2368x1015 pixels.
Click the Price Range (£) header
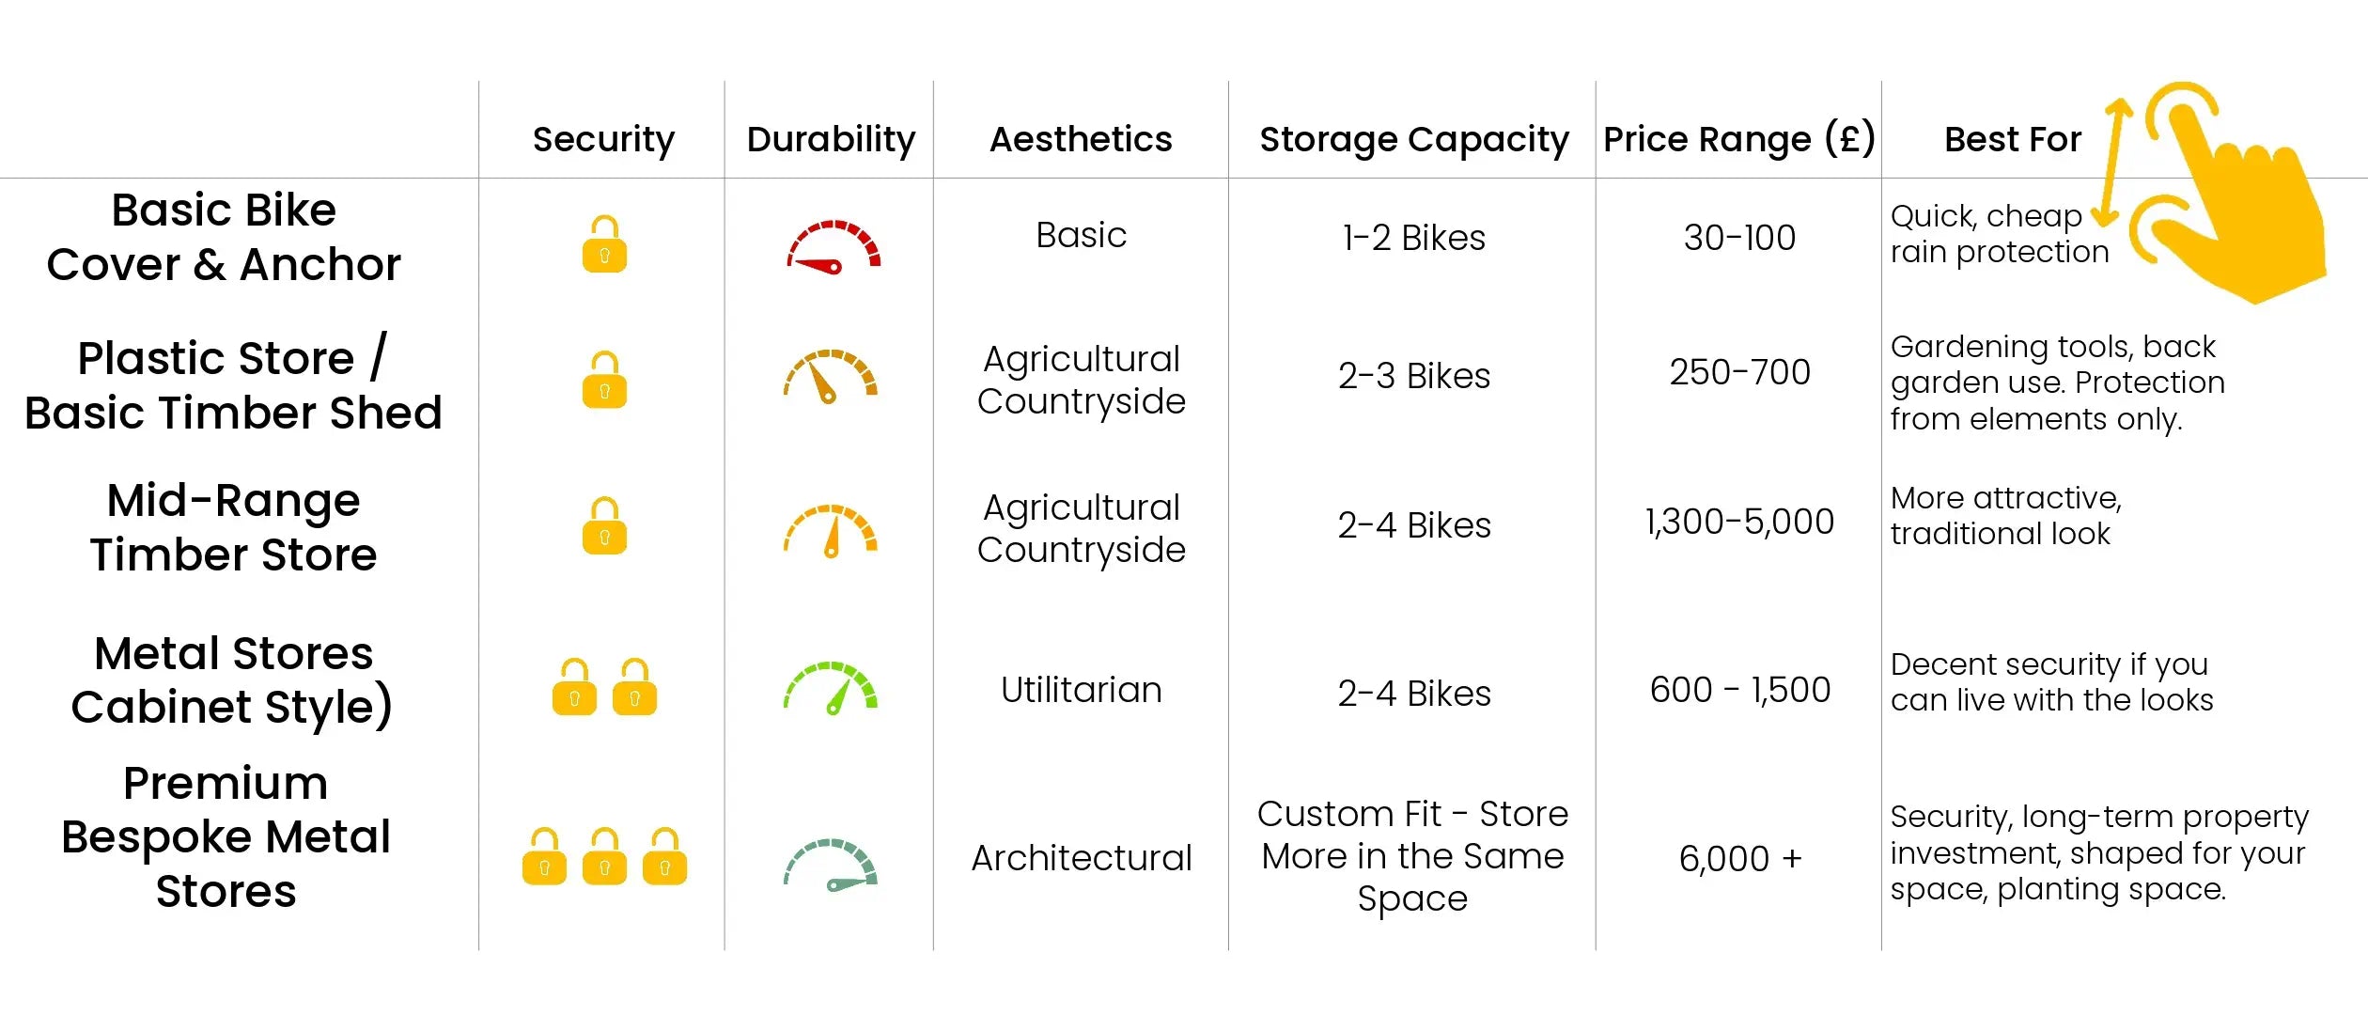click(1739, 139)
